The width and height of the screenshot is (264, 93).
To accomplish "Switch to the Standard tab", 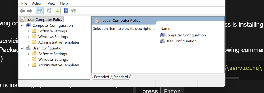I will point(121,77).
